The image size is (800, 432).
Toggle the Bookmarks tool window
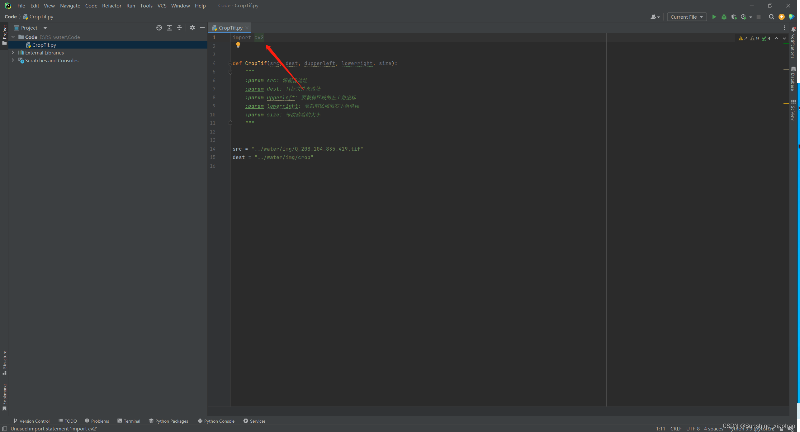4,396
